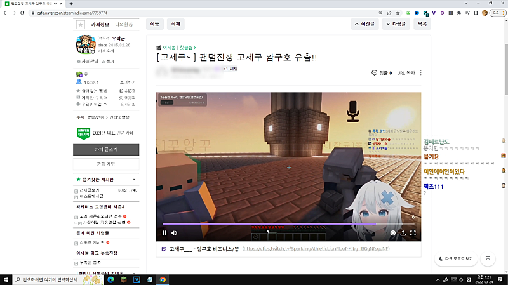Close the current browser tab
The image size is (508, 285).
tap(61, 4)
